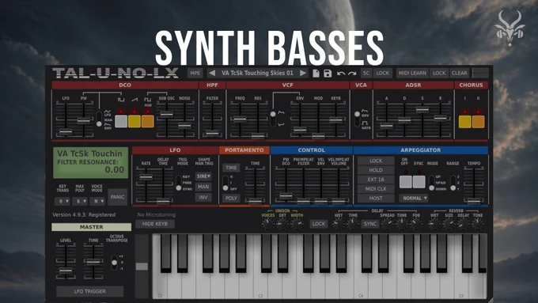Redo the last change
This screenshot has height=303, width=538.
click(352, 74)
